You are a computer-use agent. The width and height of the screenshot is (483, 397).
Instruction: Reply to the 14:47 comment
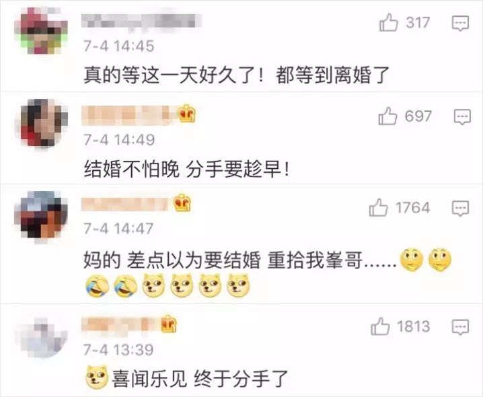pyautogui.click(x=460, y=209)
